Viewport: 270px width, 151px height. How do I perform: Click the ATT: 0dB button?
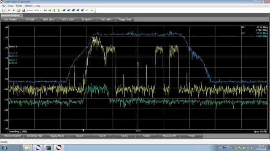tap(30, 20)
